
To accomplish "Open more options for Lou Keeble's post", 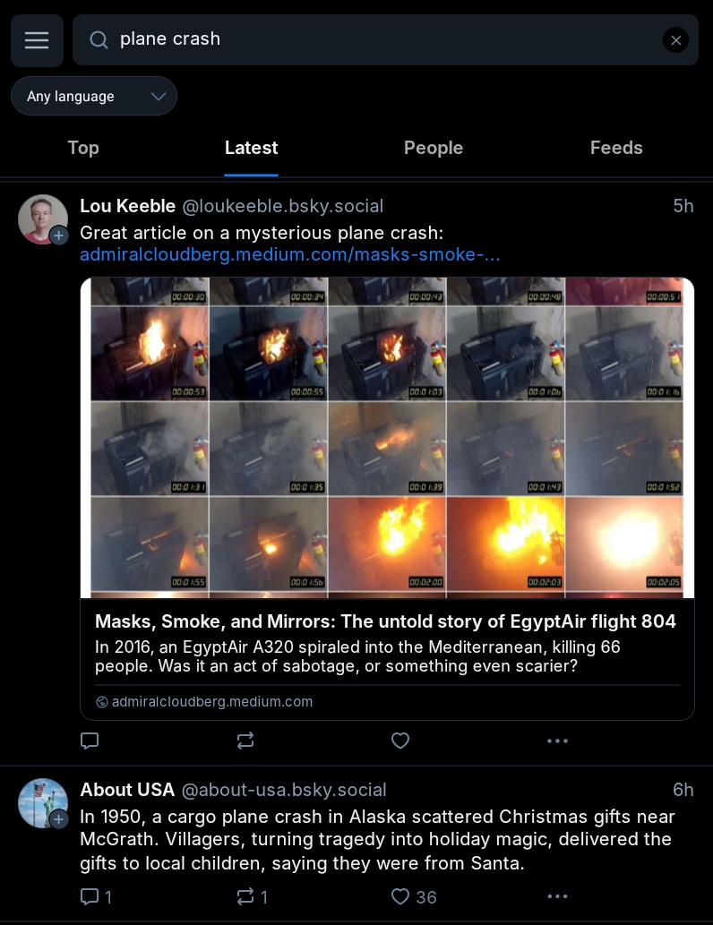I will 557,741.
